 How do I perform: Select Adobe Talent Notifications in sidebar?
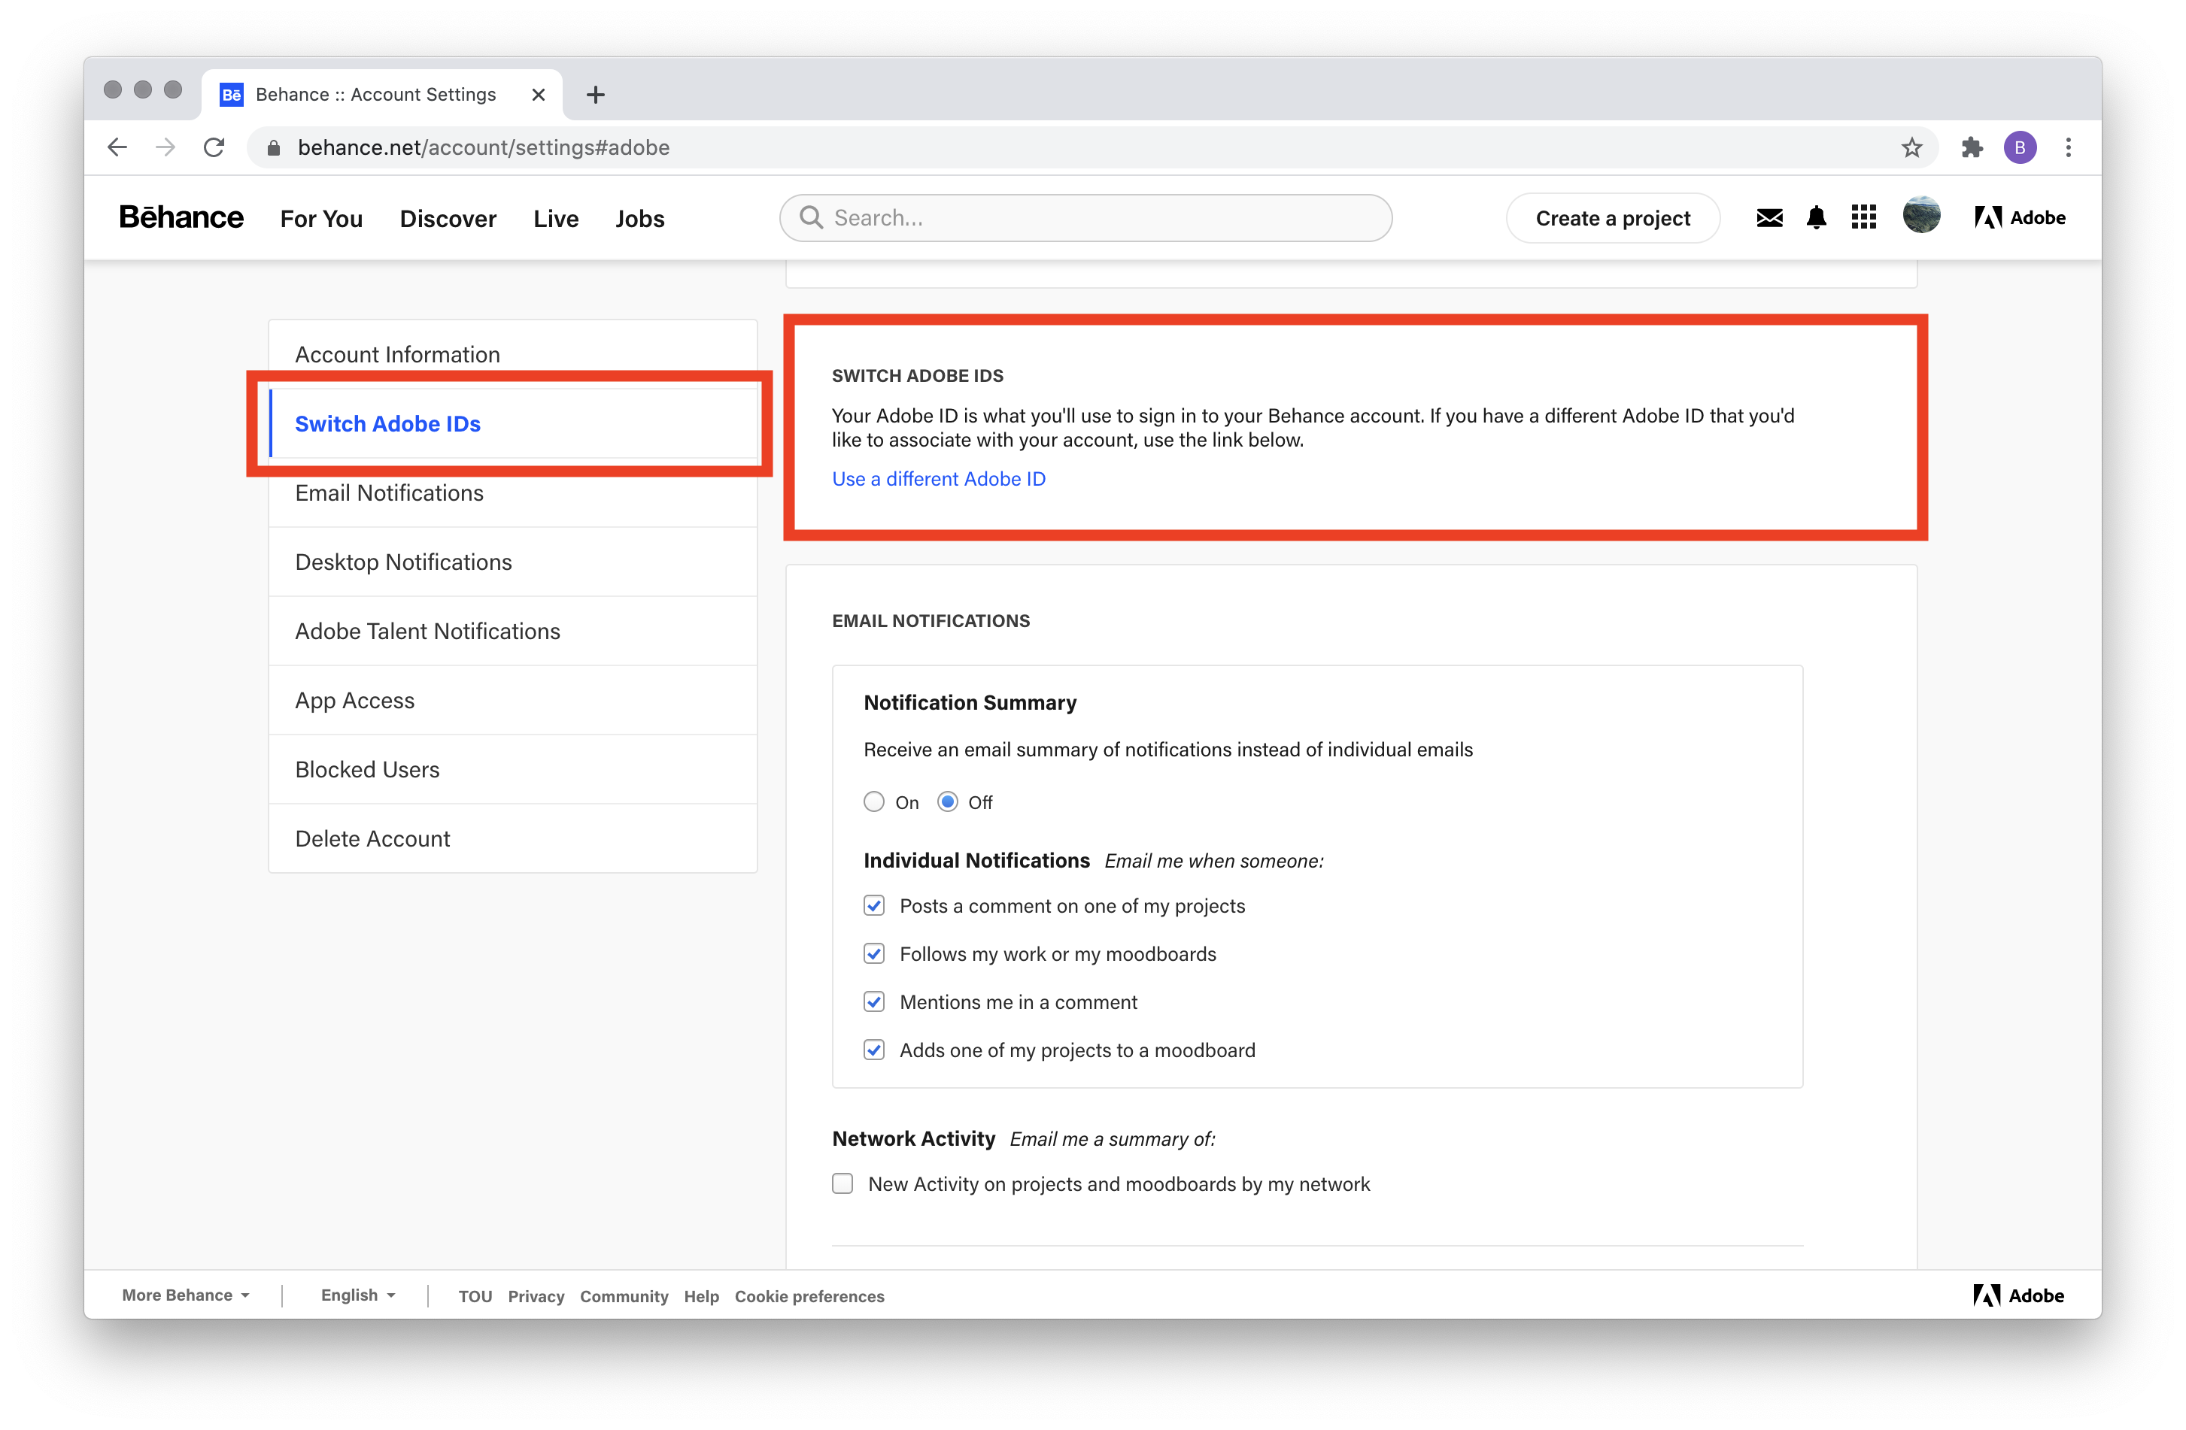[512, 632]
